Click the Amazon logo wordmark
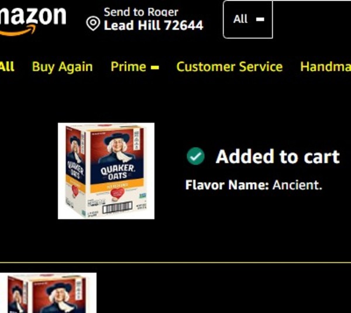The image size is (351, 313). click(33, 16)
